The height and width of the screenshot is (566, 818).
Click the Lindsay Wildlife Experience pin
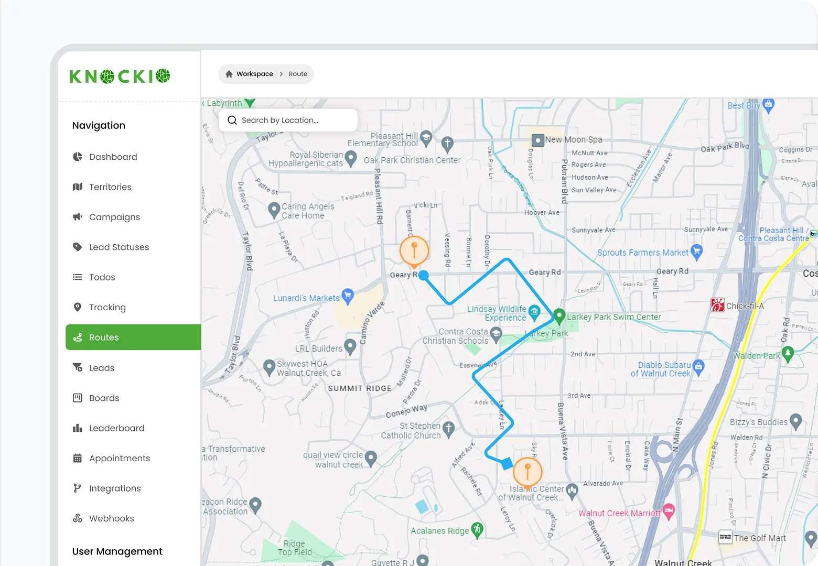pos(534,312)
